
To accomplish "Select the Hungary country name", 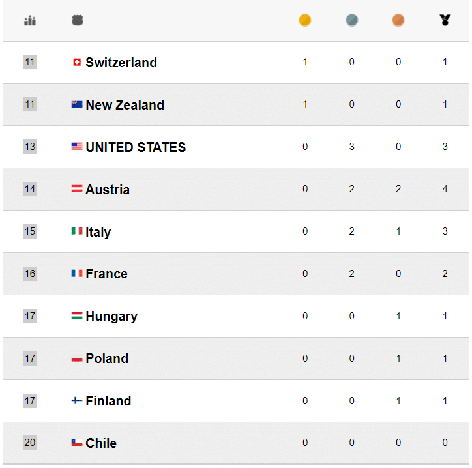I will (111, 316).
